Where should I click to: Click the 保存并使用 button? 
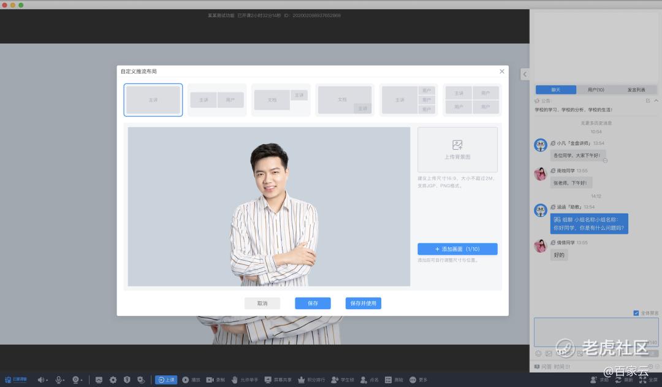pos(363,303)
